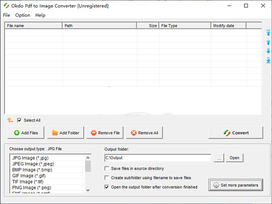Sort by File Type column header

[x=185, y=26]
